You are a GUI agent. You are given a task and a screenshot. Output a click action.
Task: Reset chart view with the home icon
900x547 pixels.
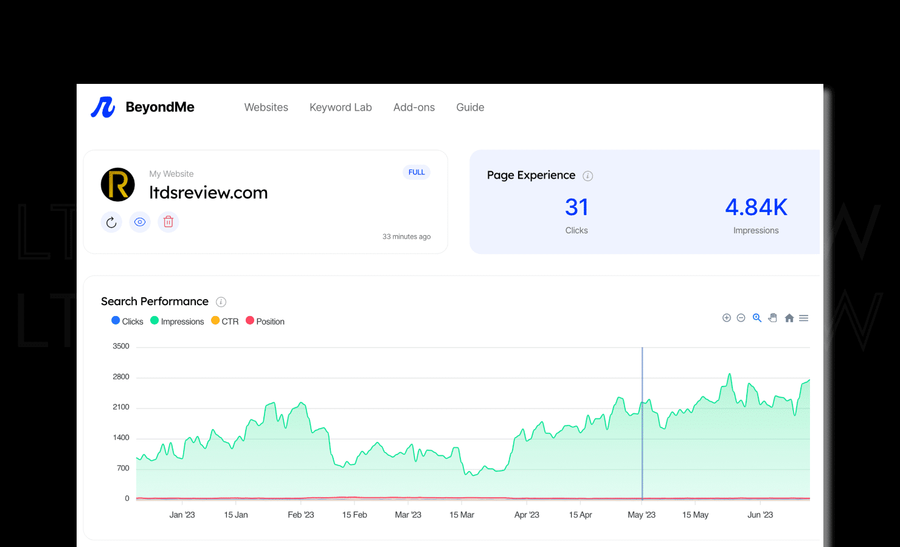pyautogui.click(x=789, y=317)
